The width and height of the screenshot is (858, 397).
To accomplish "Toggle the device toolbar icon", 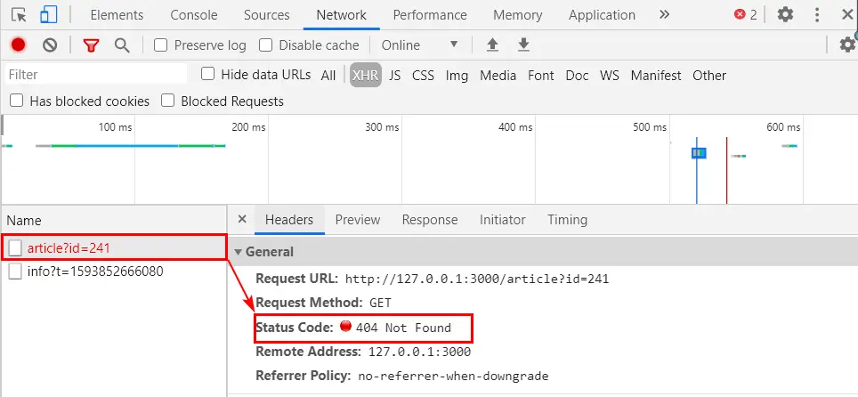I will click(x=49, y=15).
